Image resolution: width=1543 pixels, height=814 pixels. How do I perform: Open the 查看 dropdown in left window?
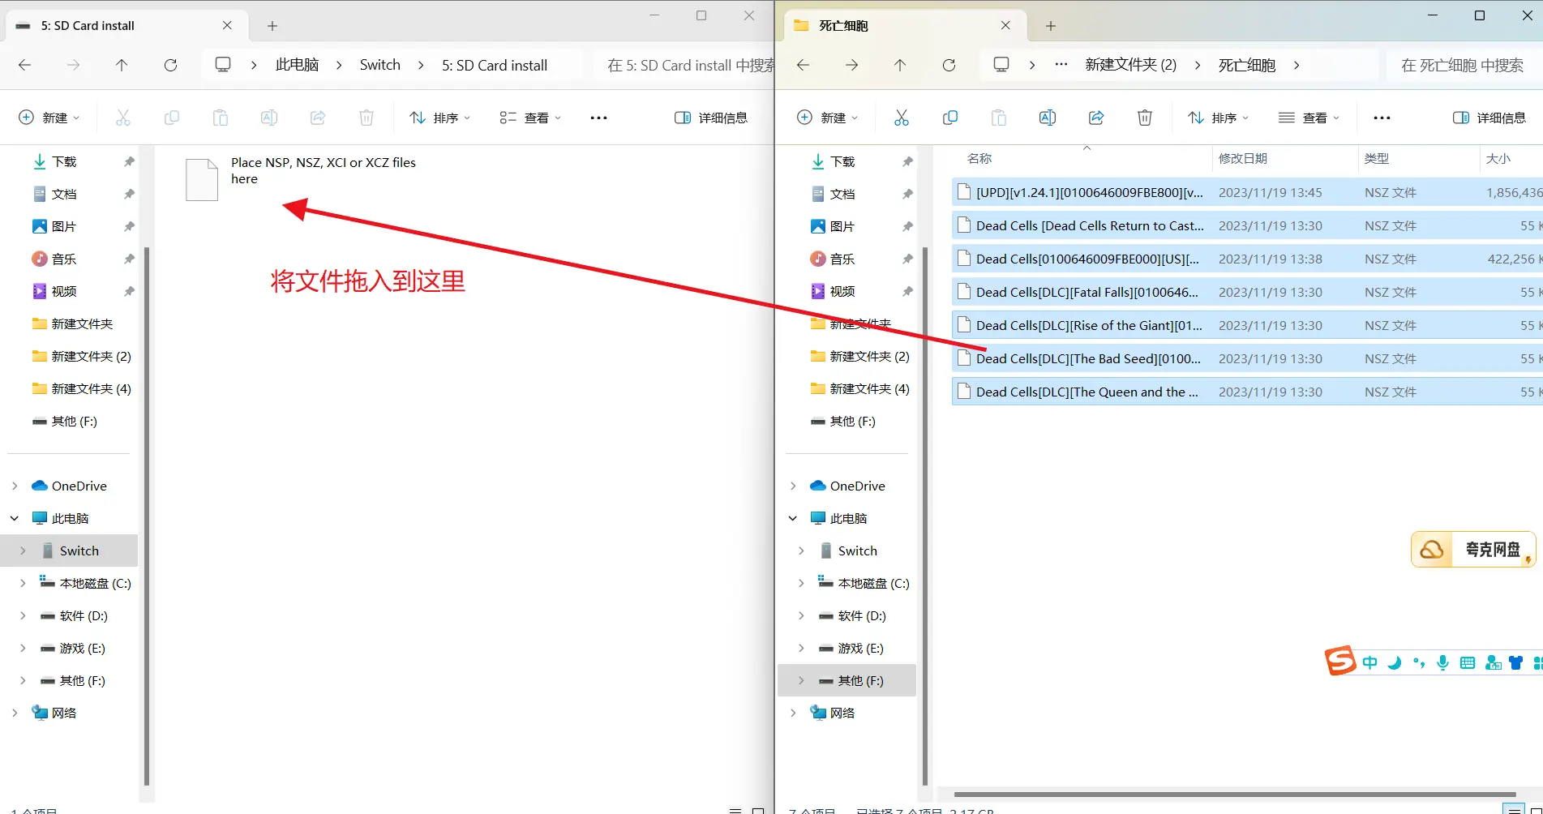(x=530, y=118)
